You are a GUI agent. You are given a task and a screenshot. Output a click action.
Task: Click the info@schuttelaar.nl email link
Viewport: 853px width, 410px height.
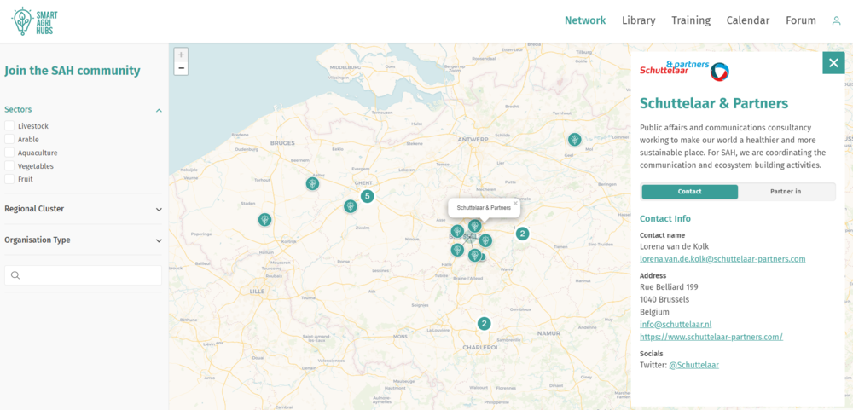pos(676,324)
